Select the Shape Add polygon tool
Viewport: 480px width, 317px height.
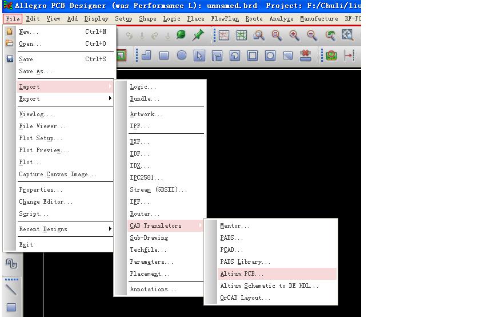click(146, 55)
